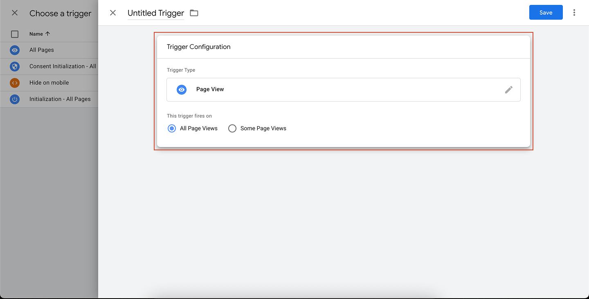Choose the Initialization - All Pages trigger
The width and height of the screenshot is (589, 299).
point(49,99)
